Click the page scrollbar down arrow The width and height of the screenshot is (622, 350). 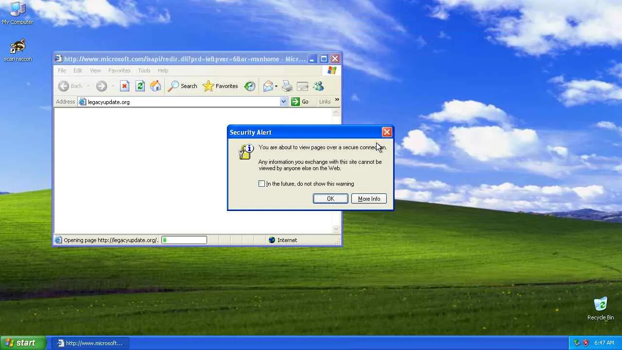(336, 229)
